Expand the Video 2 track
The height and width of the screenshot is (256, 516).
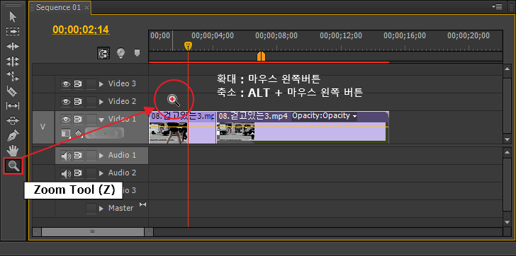[x=101, y=102]
